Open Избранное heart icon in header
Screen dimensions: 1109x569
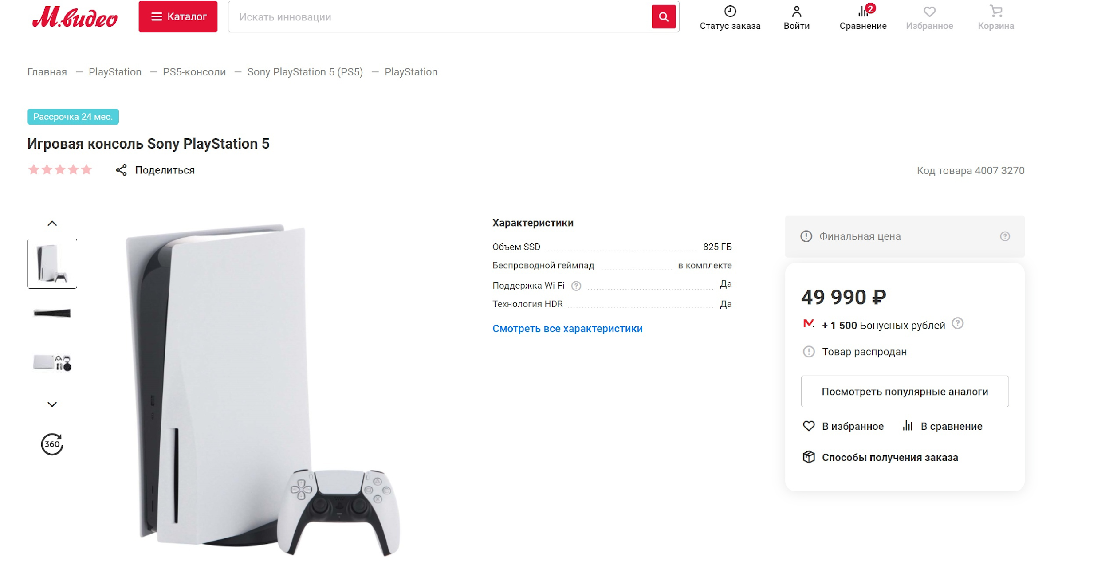tap(929, 12)
